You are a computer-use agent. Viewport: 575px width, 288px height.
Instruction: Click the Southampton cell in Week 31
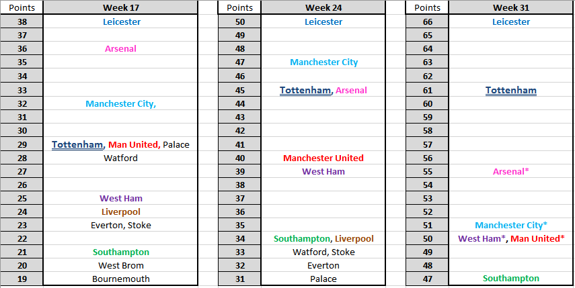(x=510, y=279)
